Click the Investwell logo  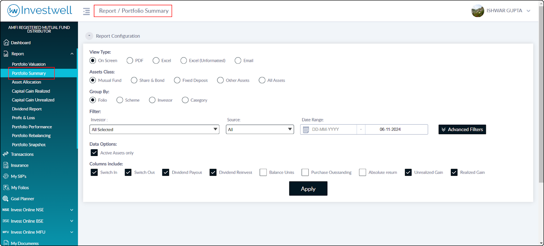point(39,11)
